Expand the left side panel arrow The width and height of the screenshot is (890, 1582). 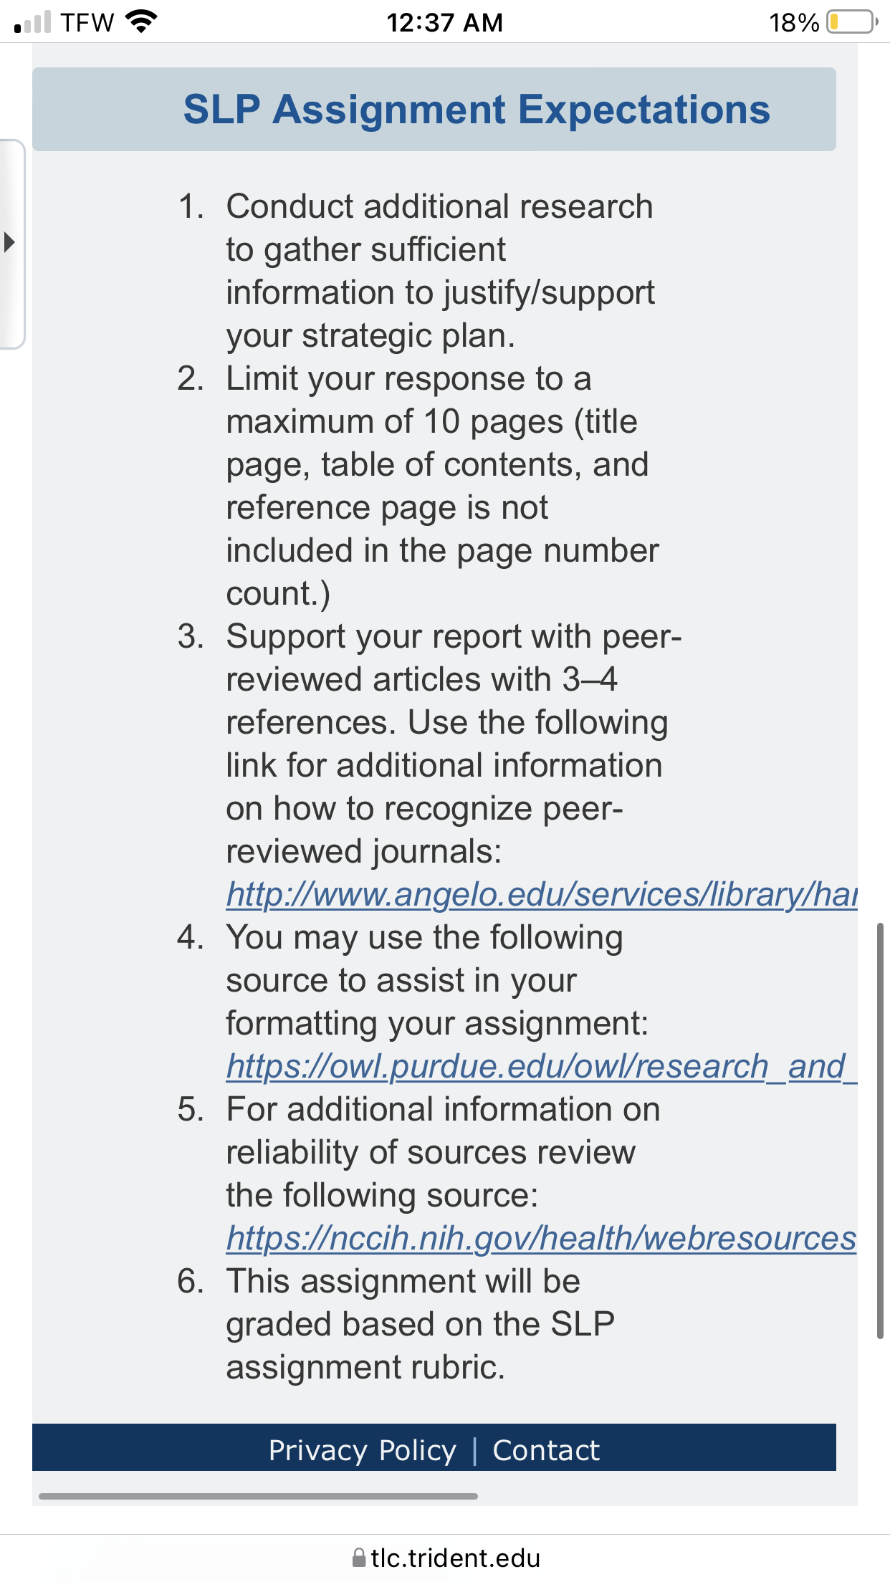[x=10, y=242]
